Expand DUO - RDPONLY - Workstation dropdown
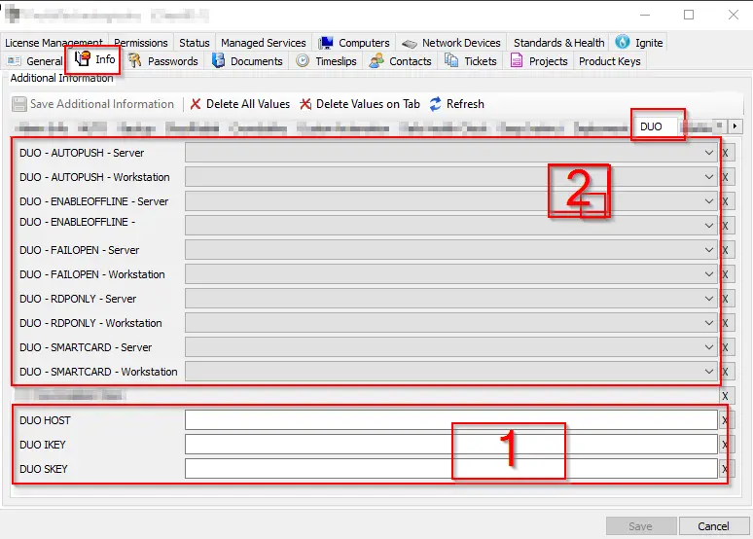Viewport: 753px width, 539px height. click(709, 323)
